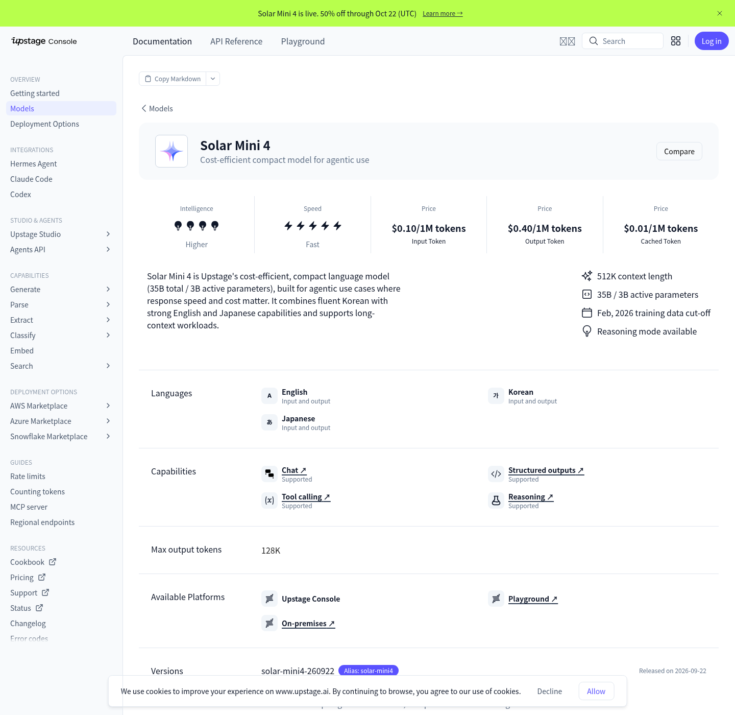
Task: Open the Documentation tab
Action: (162, 41)
